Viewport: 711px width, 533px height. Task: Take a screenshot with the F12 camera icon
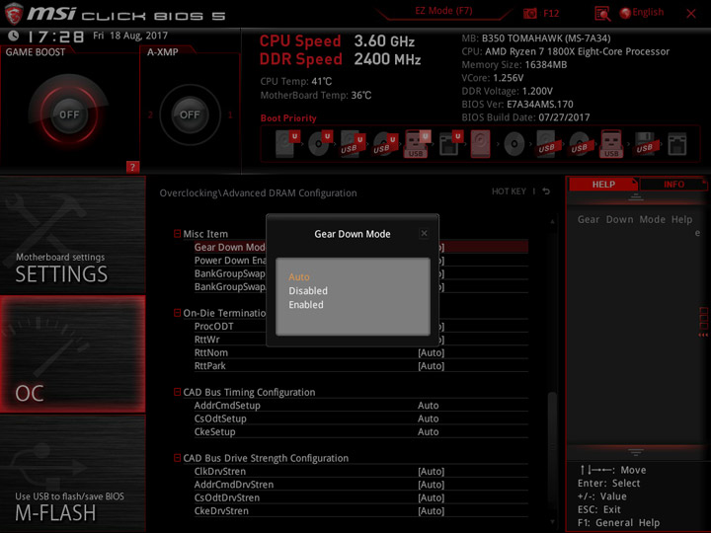[x=529, y=13]
